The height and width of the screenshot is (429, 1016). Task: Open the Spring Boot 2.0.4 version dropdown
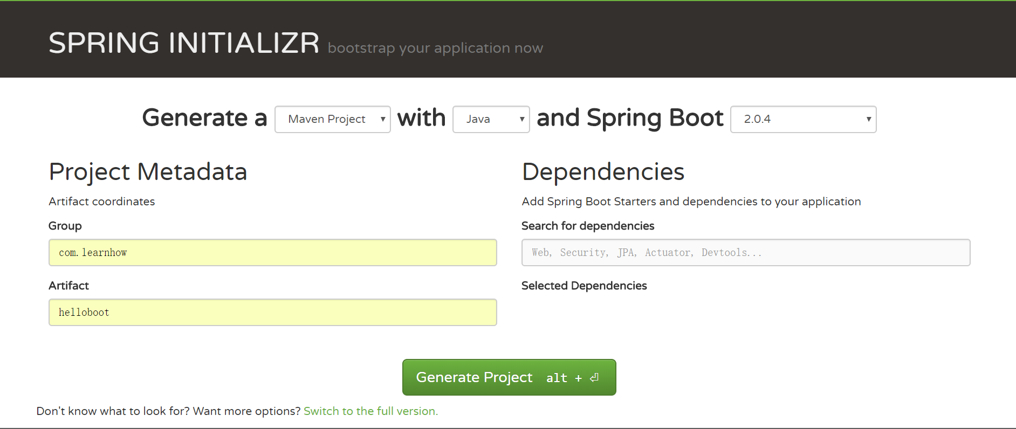[802, 119]
